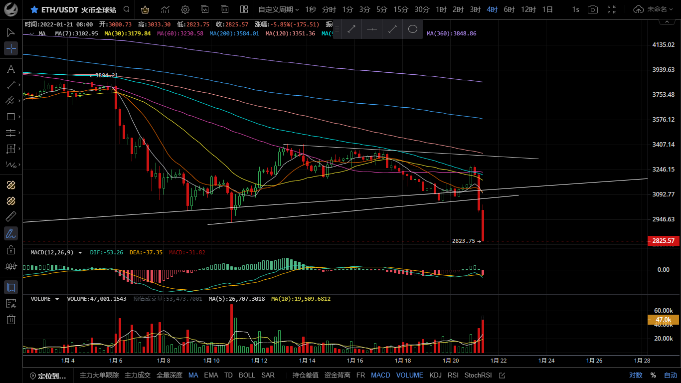This screenshot has height=383, width=681.
Task: Click the trash delete drawings icon
Action: tap(11, 320)
